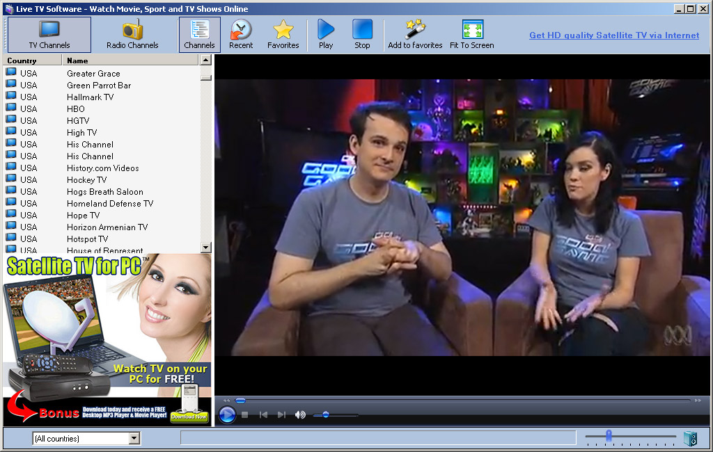The height and width of the screenshot is (452, 713).
Task: Click the media player stop square
Action: pyautogui.click(x=244, y=414)
